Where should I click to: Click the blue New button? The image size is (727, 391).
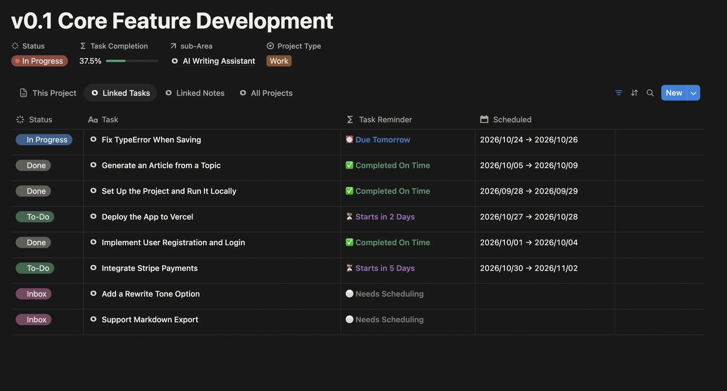pyautogui.click(x=674, y=93)
